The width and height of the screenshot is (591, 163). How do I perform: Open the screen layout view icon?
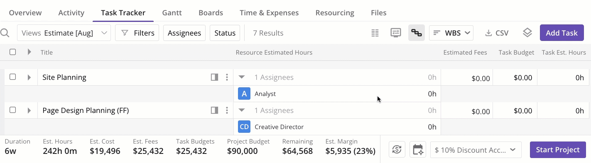click(396, 33)
